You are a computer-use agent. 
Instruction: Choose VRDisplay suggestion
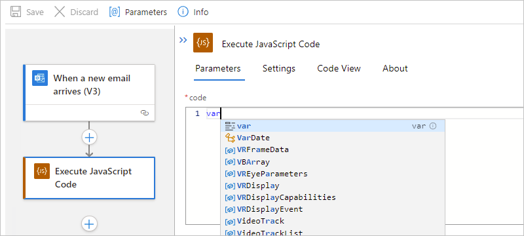[333, 186]
